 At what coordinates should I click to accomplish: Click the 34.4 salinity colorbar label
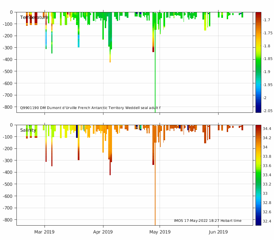pos(267,129)
